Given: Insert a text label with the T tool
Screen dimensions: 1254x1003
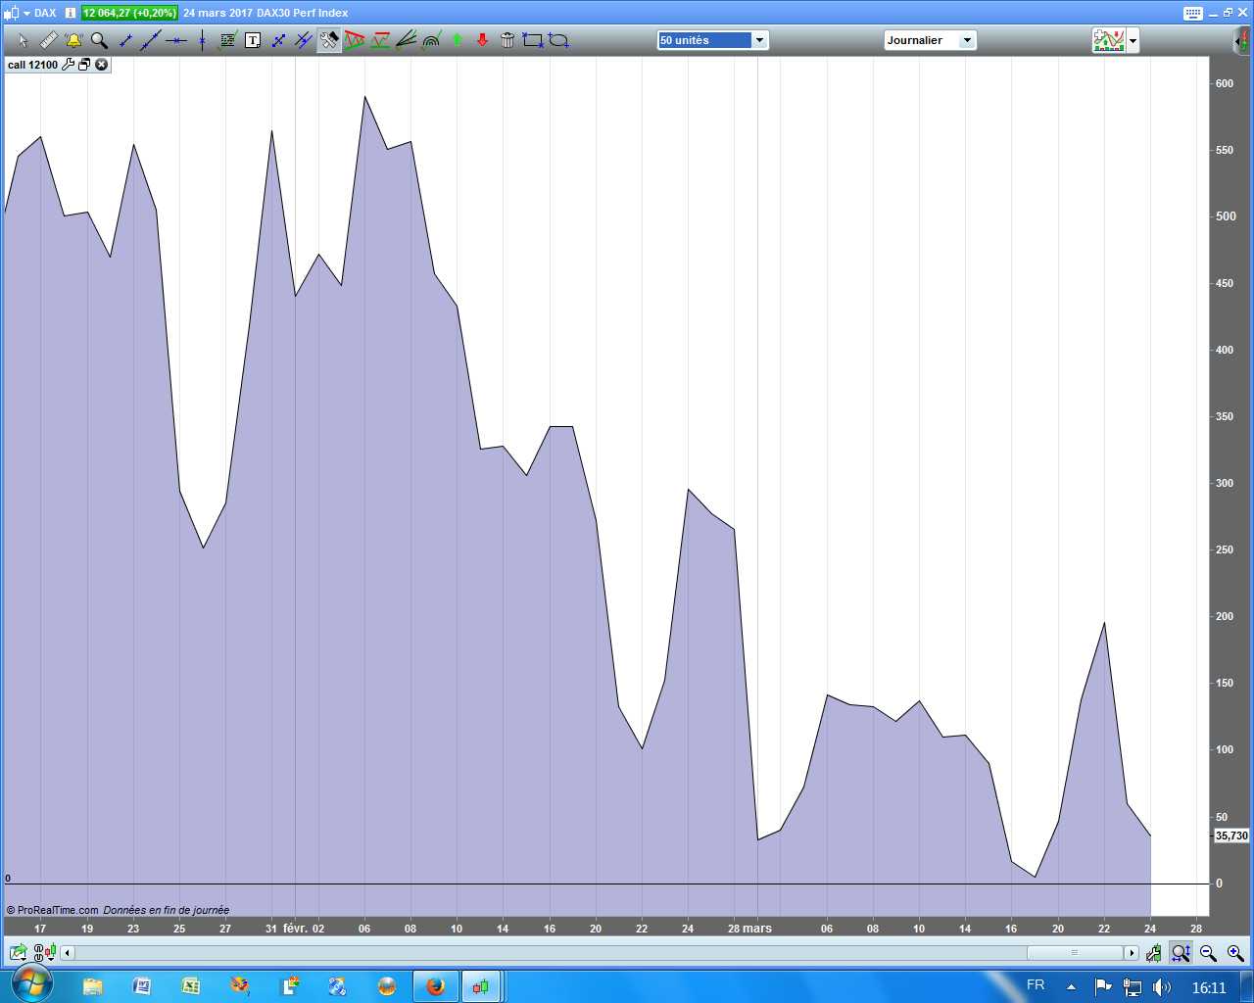Looking at the screenshot, I should pos(253,40).
